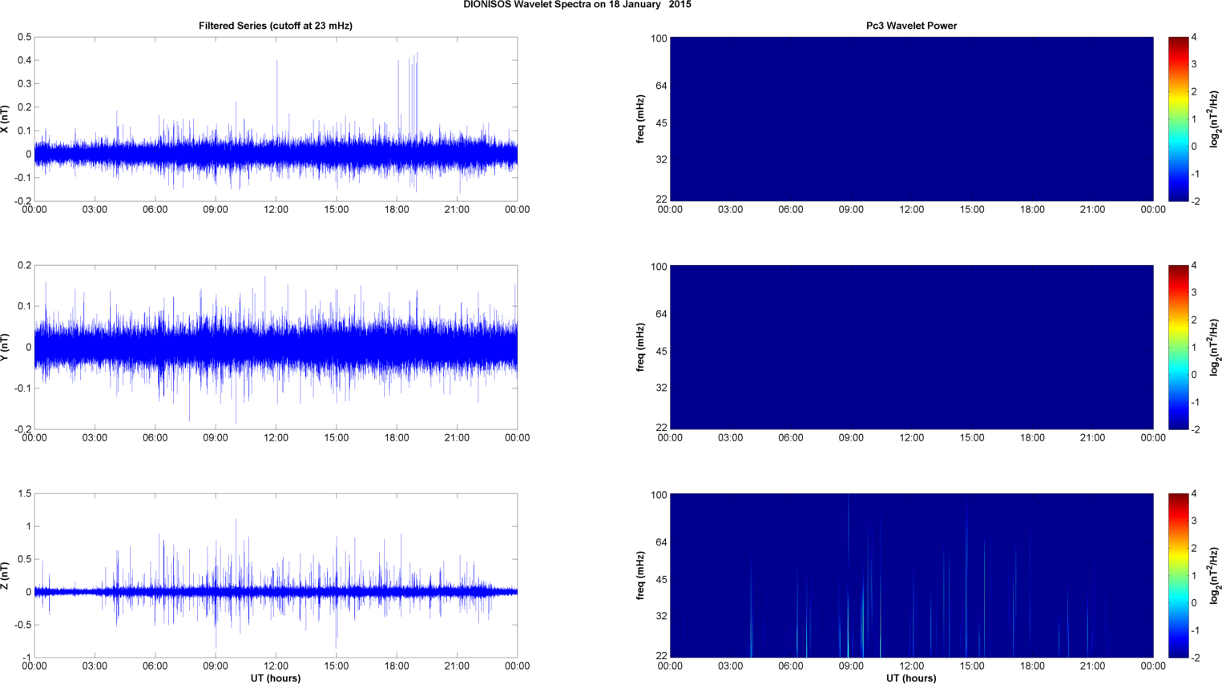Click inside the middle Pc3 wavelet spectrogram
The width and height of the screenshot is (1222, 684).
[911, 347]
